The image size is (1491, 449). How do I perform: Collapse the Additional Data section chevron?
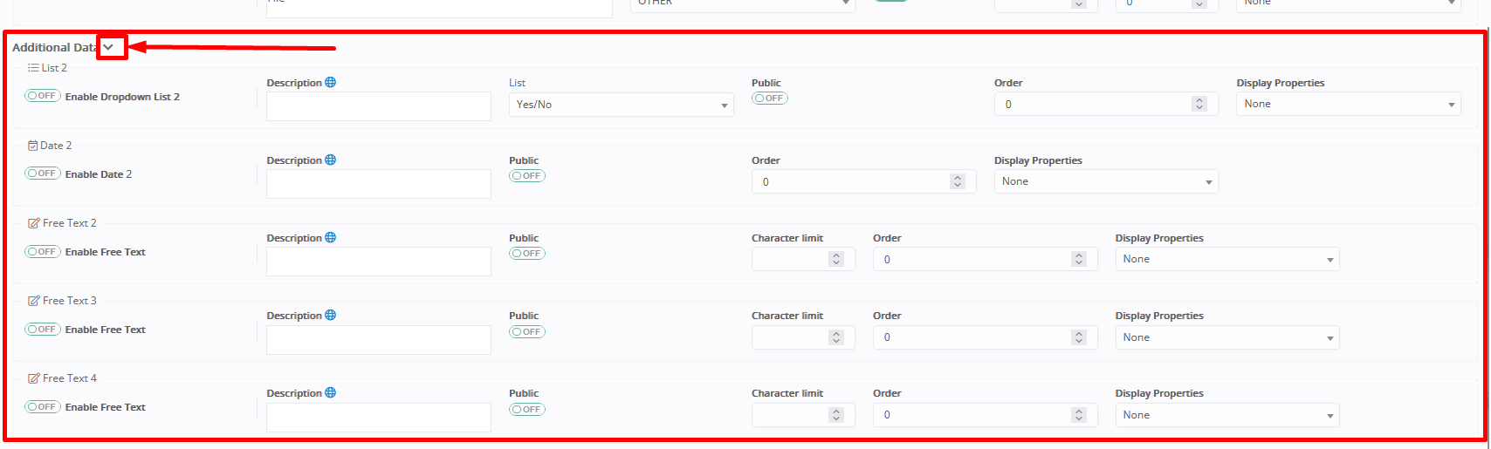point(109,47)
